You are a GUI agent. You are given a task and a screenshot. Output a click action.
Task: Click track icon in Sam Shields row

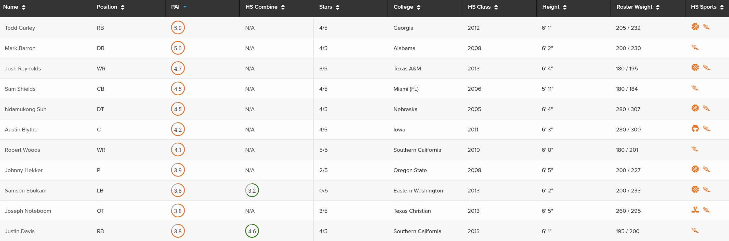(695, 88)
